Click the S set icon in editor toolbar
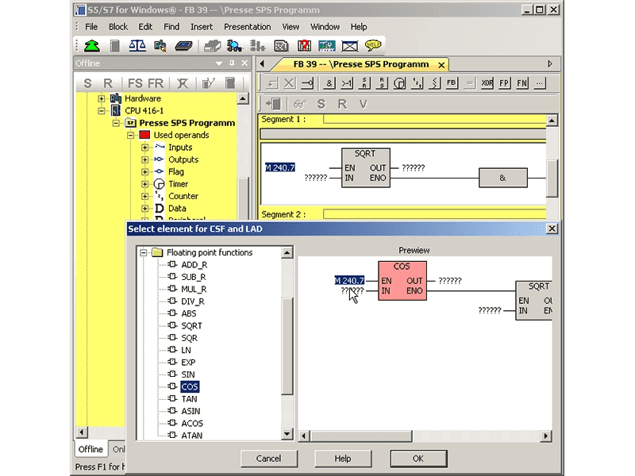The image size is (635, 476). 321,105
